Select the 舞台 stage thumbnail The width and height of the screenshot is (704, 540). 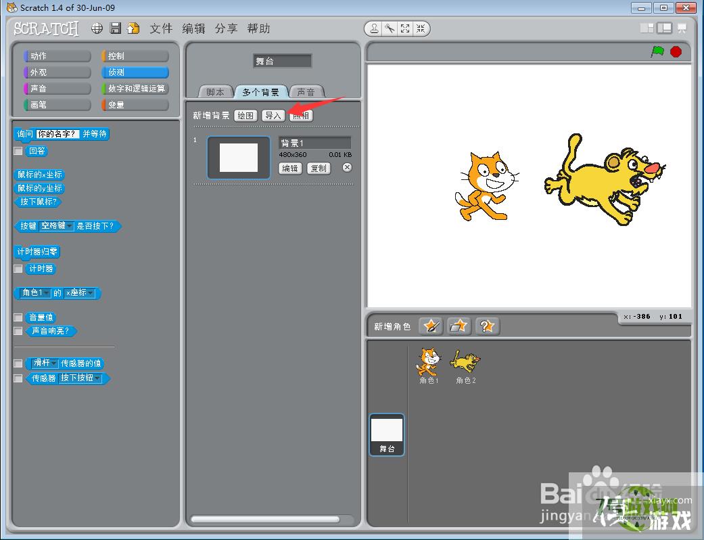point(387,435)
